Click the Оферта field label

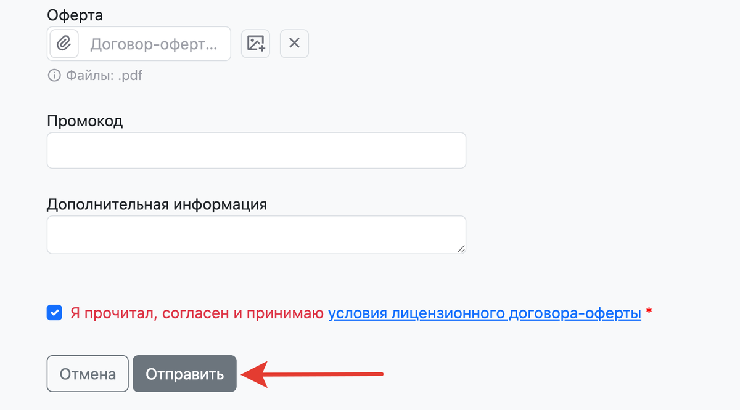[x=75, y=14]
